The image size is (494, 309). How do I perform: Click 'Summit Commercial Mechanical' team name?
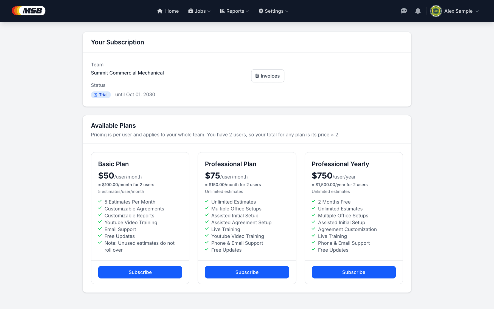127,73
